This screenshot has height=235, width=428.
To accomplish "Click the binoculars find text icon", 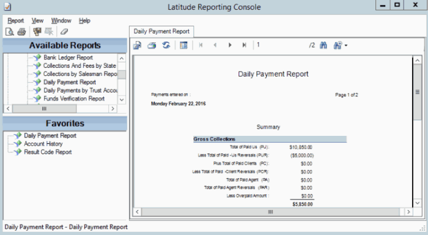I will tap(323, 45).
